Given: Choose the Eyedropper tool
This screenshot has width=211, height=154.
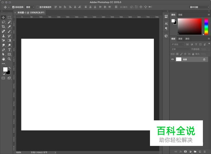Looking at the screenshot, I should coord(9,27).
